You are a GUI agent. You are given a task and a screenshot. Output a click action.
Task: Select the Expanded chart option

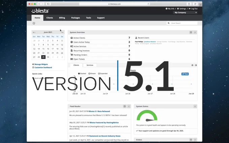(103, 74)
